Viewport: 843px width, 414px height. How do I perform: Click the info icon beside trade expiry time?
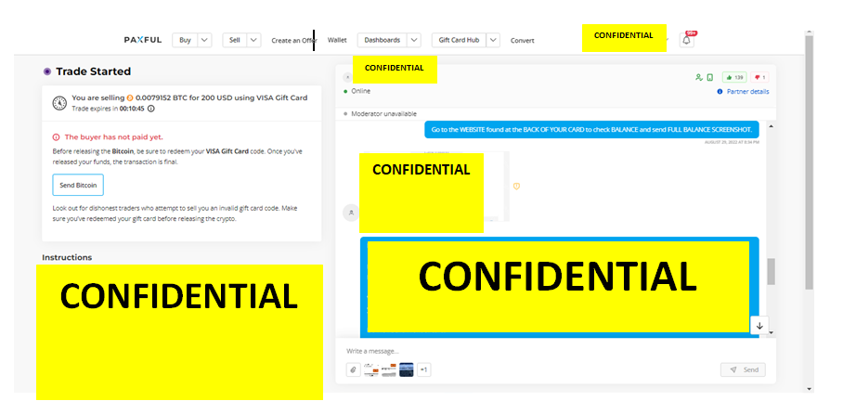click(x=151, y=108)
